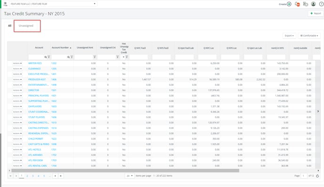Open the DIRECTOR account link
The width and height of the screenshot is (324, 187).
point(34,90)
